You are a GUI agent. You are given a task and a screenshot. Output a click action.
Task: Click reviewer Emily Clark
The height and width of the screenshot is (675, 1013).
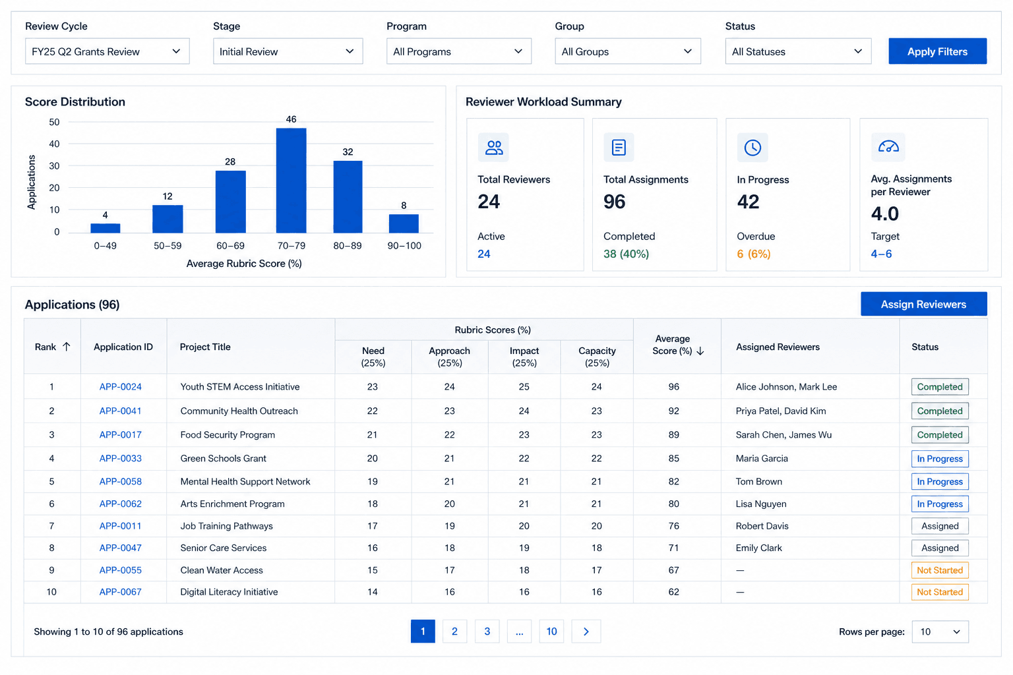[x=758, y=548]
